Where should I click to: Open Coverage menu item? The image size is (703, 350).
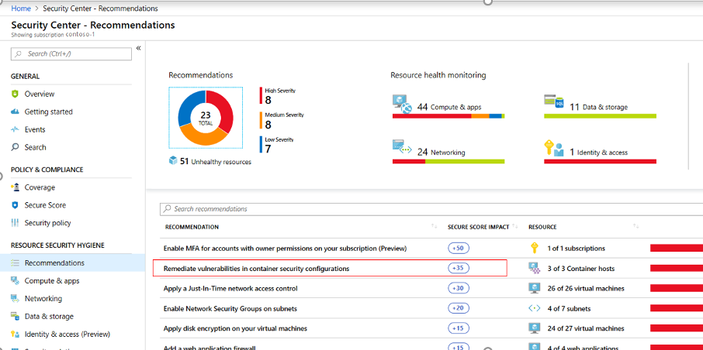coord(40,187)
